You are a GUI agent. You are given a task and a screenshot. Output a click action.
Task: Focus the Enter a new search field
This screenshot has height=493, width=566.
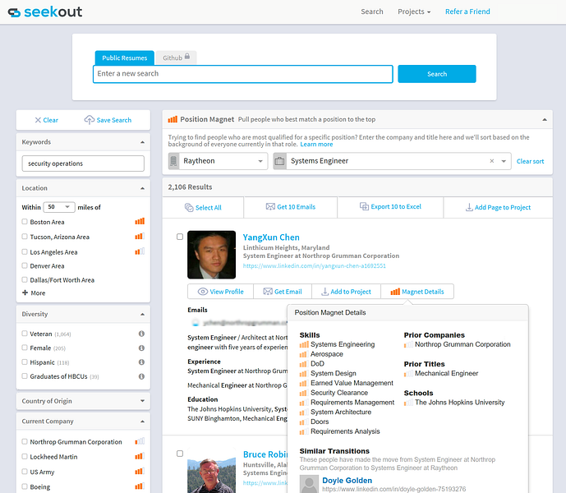click(x=243, y=74)
